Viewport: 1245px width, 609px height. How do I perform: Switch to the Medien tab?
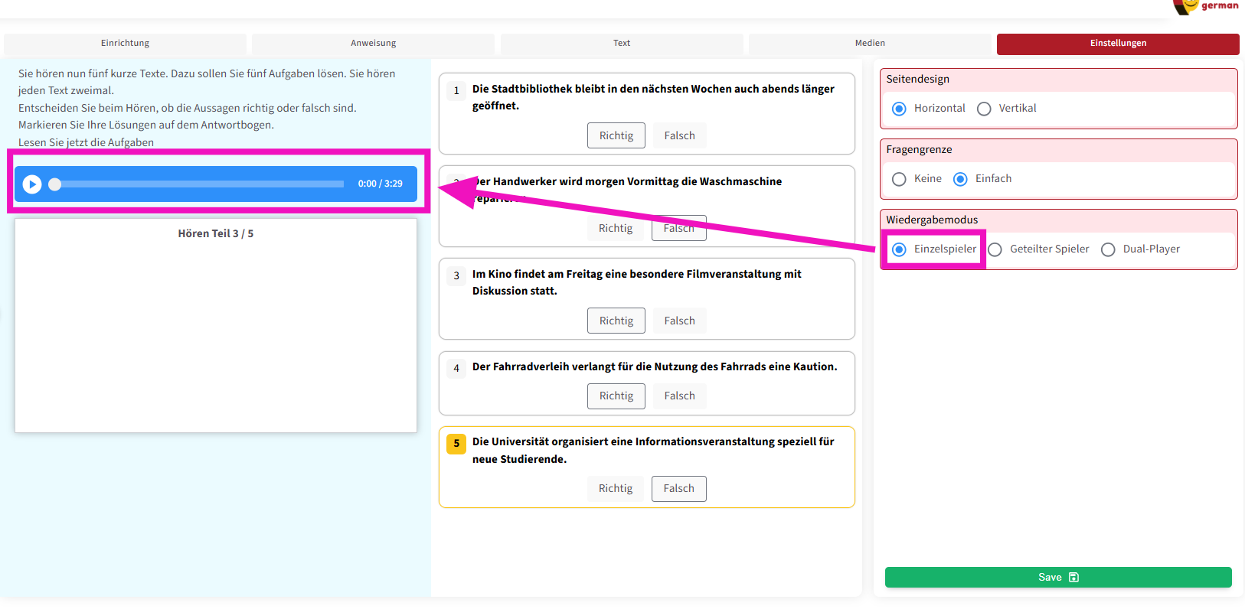pos(870,44)
